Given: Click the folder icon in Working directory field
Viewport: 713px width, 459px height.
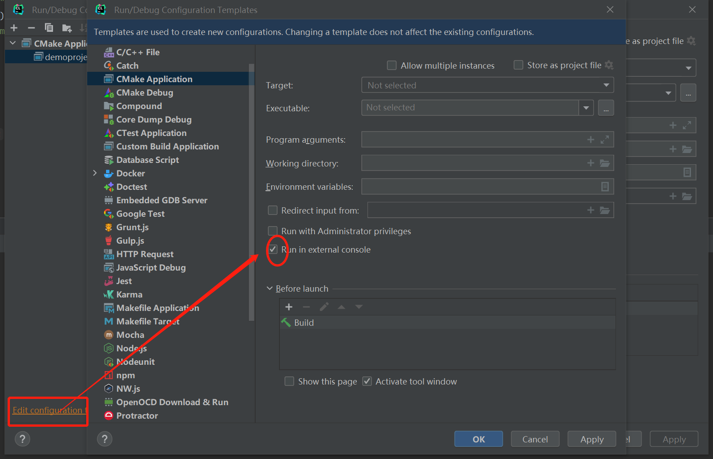Looking at the screenshot, I should coord(605,163).
